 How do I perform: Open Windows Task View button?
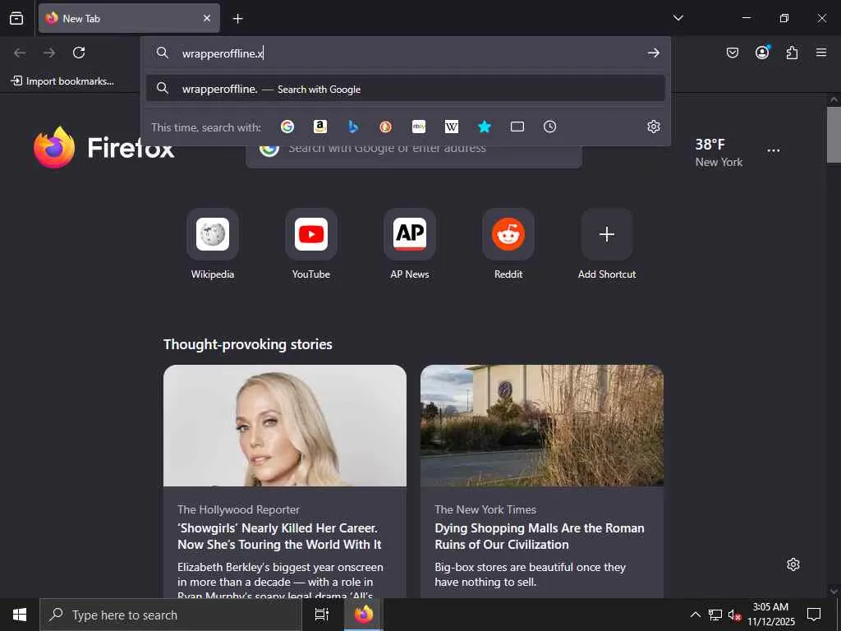tap(322, 615)
